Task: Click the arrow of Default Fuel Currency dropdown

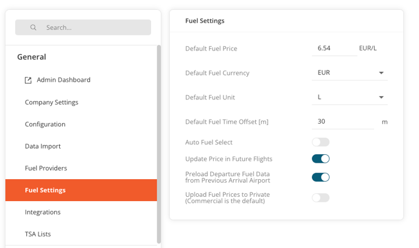Action: (x=381, y=73)
